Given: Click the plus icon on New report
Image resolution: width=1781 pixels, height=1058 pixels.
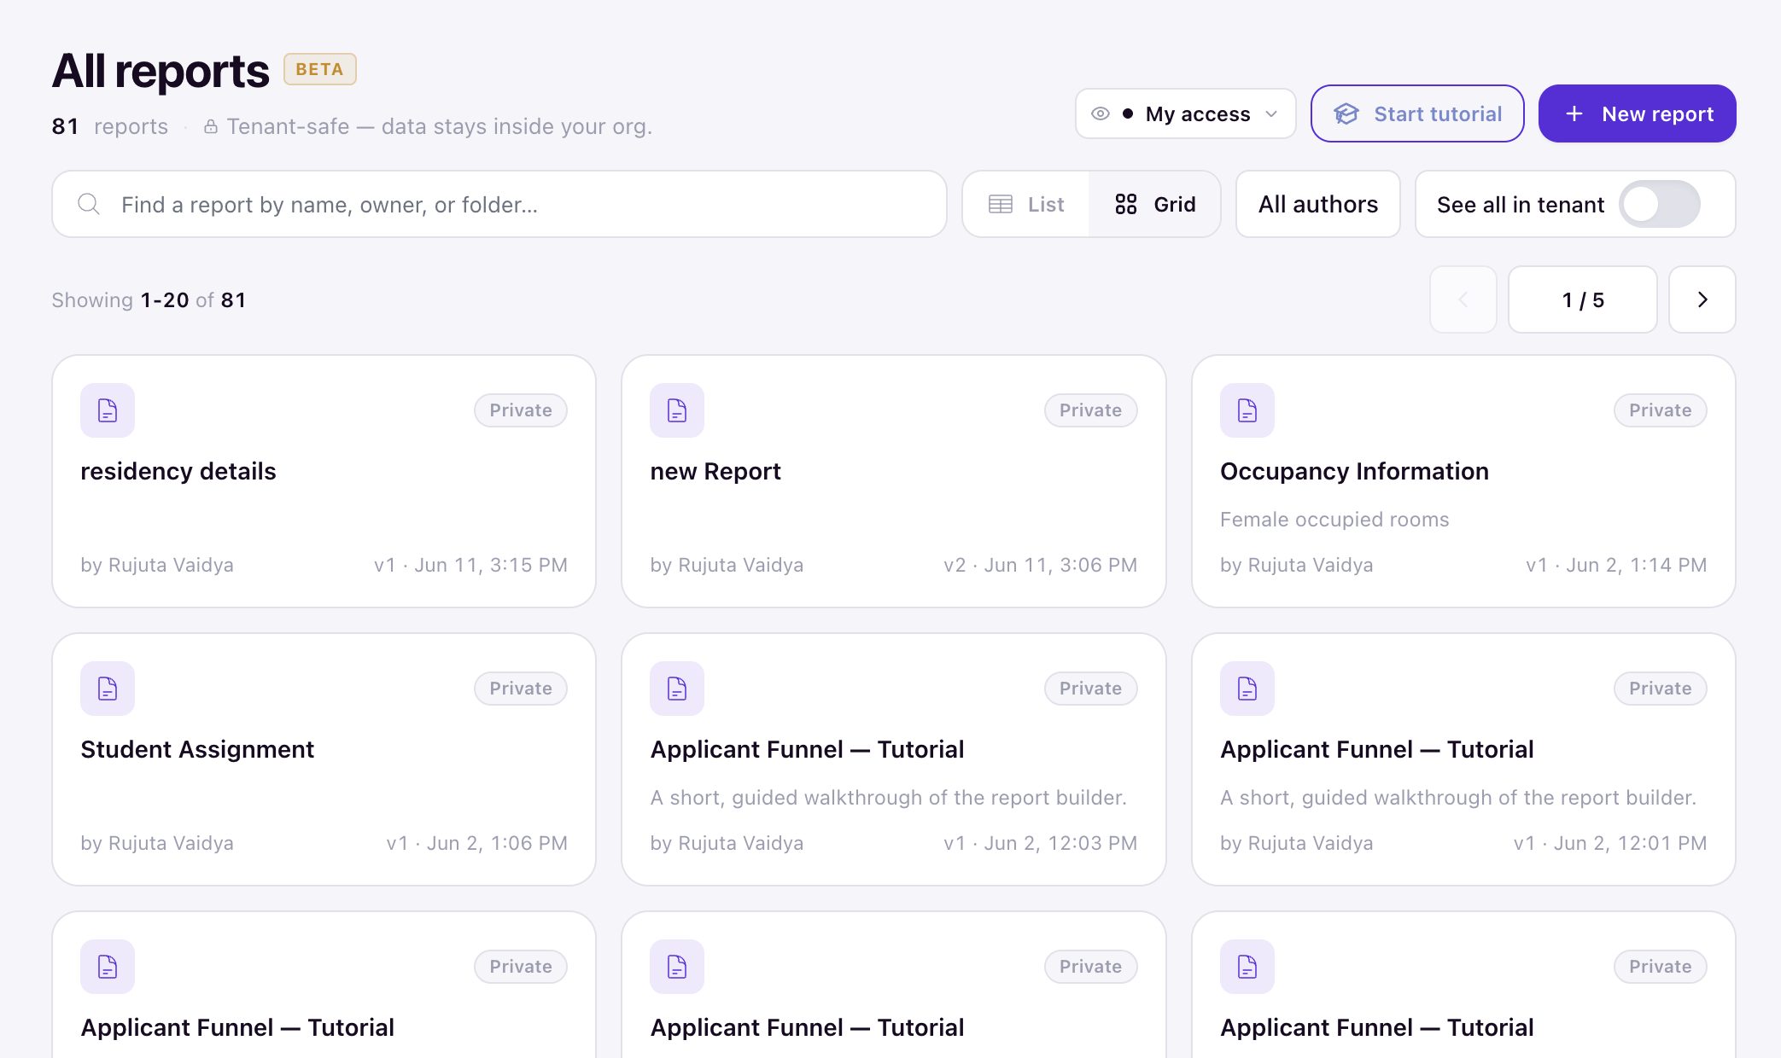Looking at the screenshot, I should [1574, 113].
